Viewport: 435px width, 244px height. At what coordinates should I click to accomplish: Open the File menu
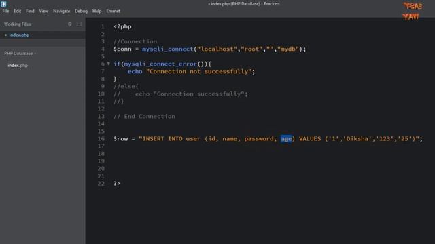[5, 11]
